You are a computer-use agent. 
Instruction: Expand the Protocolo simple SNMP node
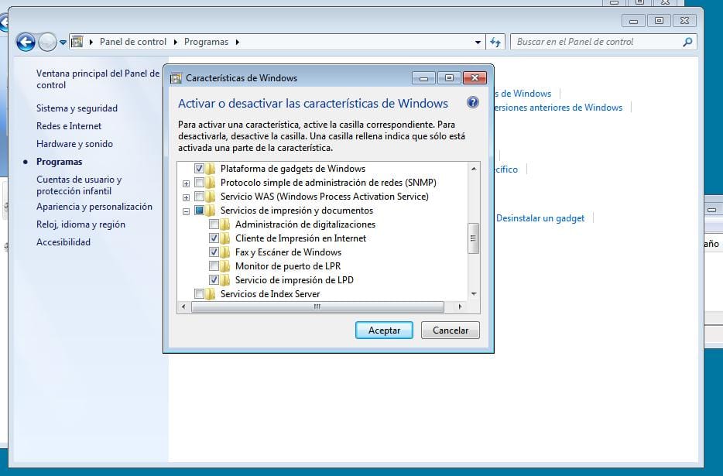(x=186, y=183)
